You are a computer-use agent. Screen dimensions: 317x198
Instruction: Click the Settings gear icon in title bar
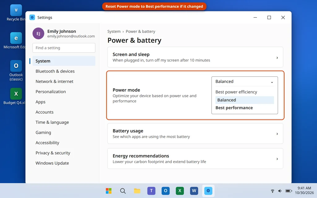coord(32,17)
